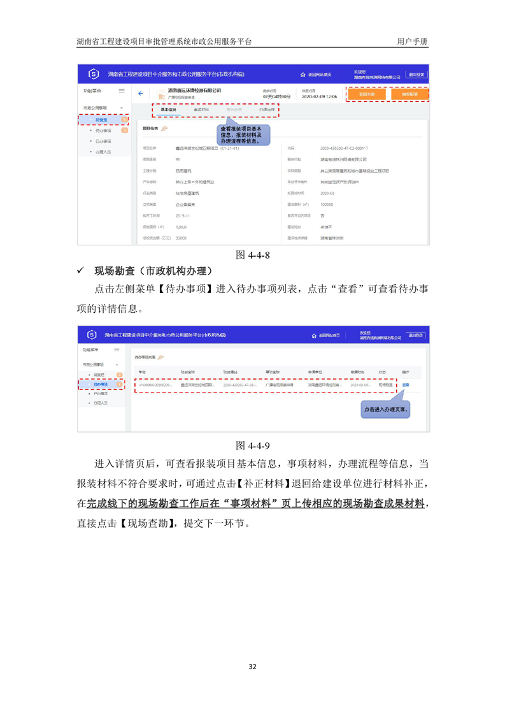Click the platform logo in figure 4-4-8 header
Image resolution: width=505 pixels, height=715 pixels.
click(x=94, y=74)
